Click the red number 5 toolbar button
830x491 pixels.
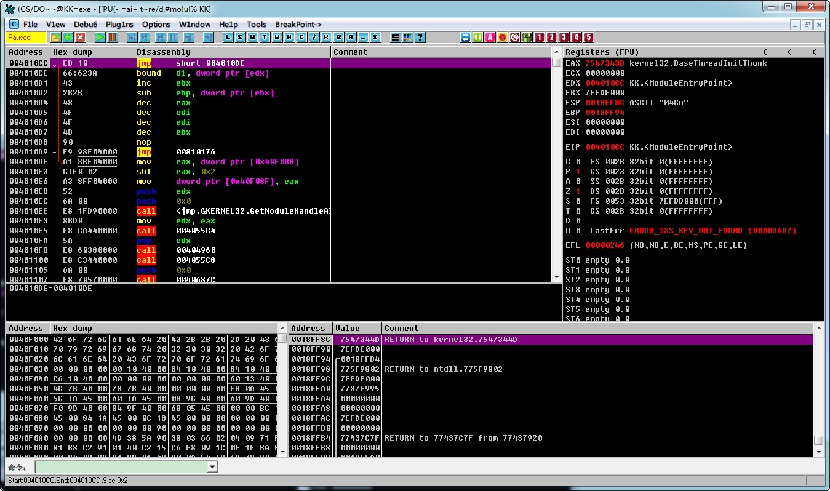pos(588,38)
